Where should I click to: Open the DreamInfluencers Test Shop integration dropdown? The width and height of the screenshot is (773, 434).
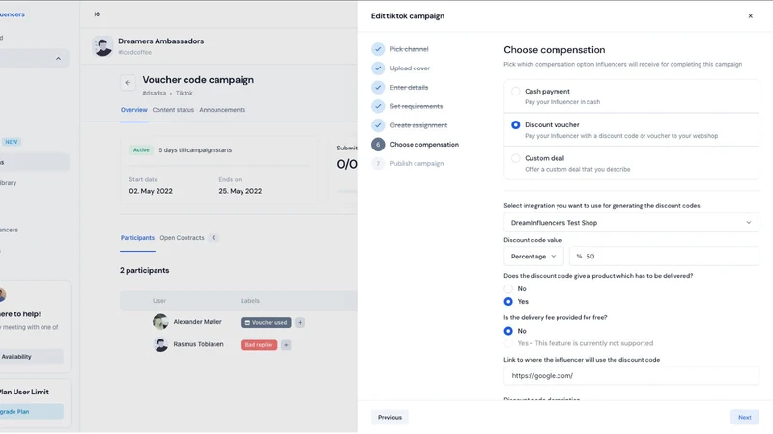(631, 223)
